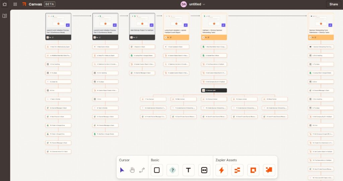The image size is (343, 181).
Task: Go to the Zapier home page
Action: coord(5,4)
